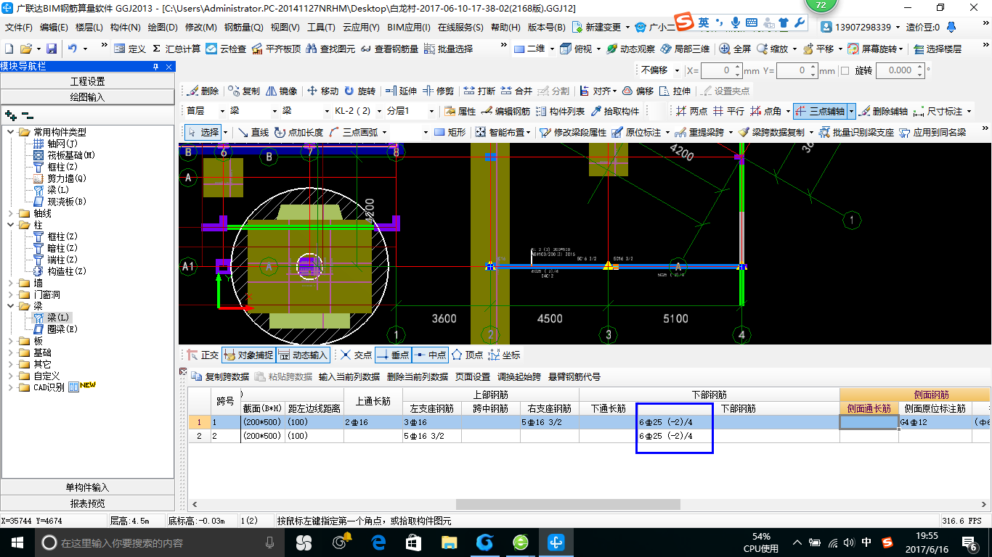Click 复制跨数据 copy span data

click(x=221, y=376)
